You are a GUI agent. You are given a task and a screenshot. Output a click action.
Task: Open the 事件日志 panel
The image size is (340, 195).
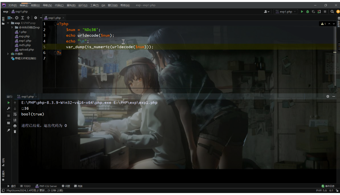(x=328, y=186)
